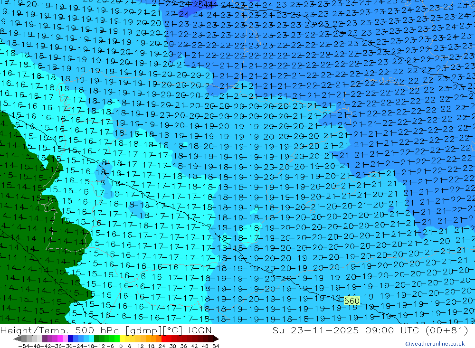Open the weatheronline.co.uk copyright link
Viewport: 475px width, 348px height.
click(x=435, y=344)
